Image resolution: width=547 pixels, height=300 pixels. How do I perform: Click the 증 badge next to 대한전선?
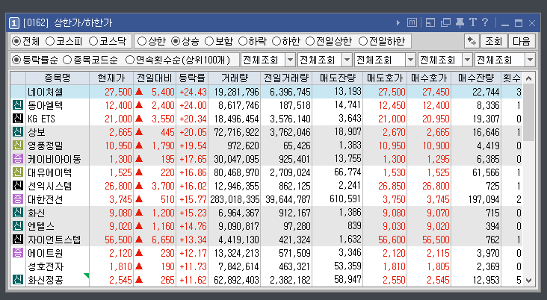pyautogui.click(x=18, y=199)
